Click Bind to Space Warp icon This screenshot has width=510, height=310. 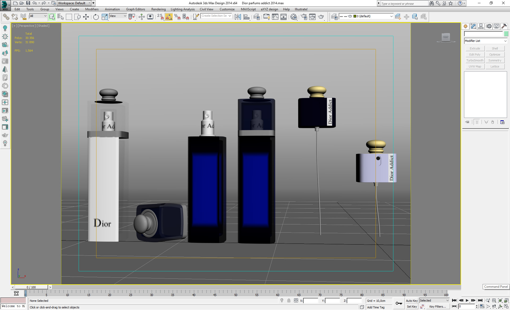coord(23,17)
